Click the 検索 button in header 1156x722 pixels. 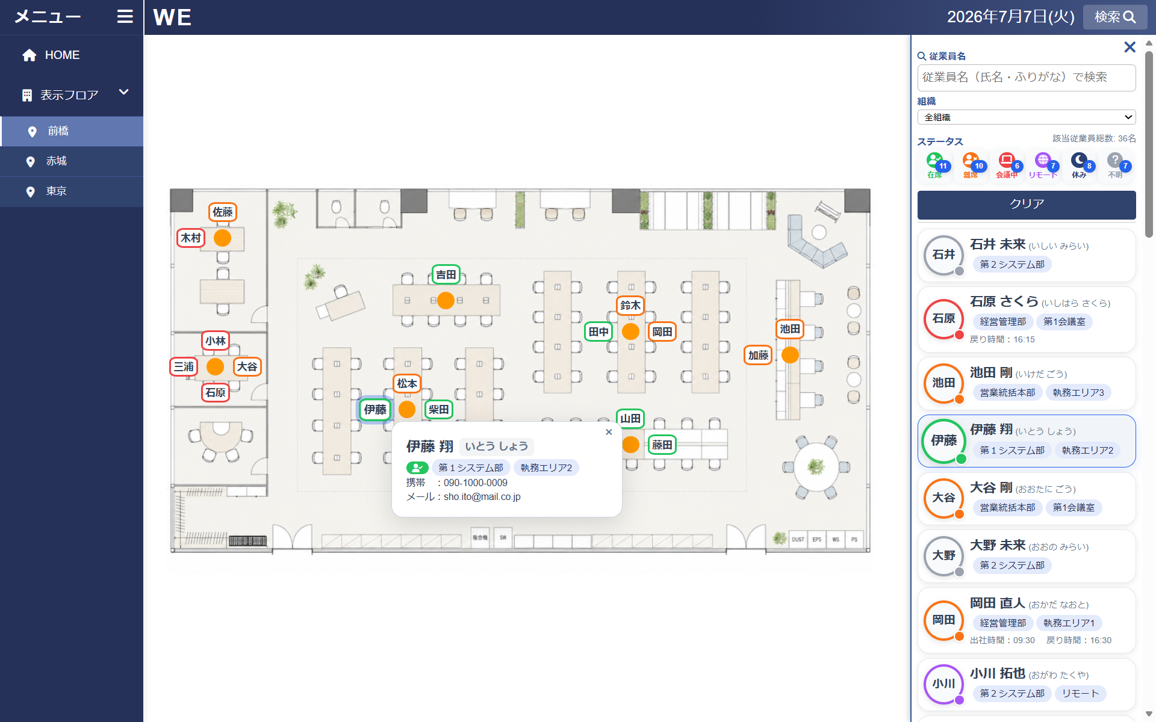pos(1115,17)
